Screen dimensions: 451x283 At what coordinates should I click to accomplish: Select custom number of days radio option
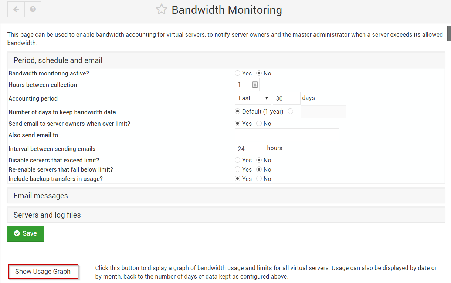tap(290, 111)
